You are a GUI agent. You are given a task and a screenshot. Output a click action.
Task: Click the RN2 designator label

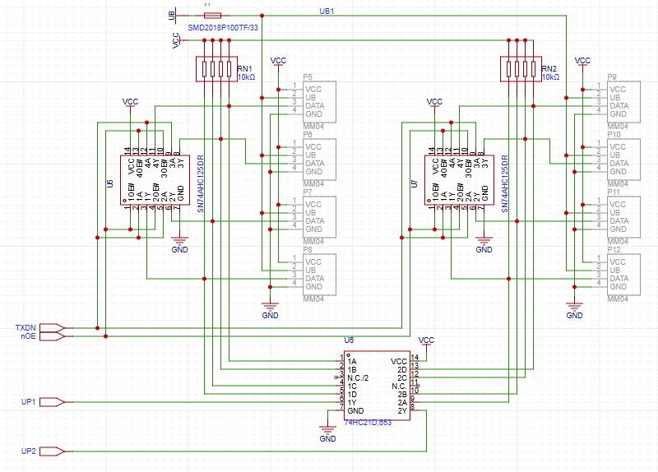[x=549, y=69]
